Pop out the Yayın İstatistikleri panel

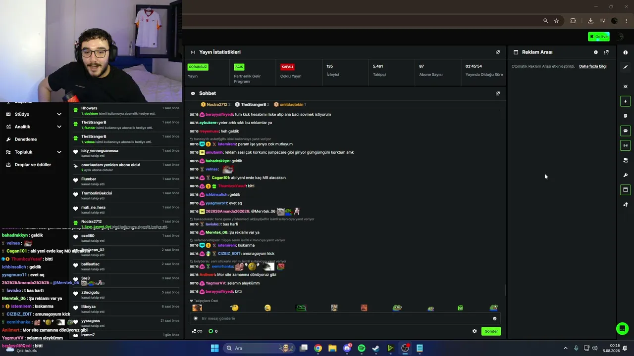point(498,52)
